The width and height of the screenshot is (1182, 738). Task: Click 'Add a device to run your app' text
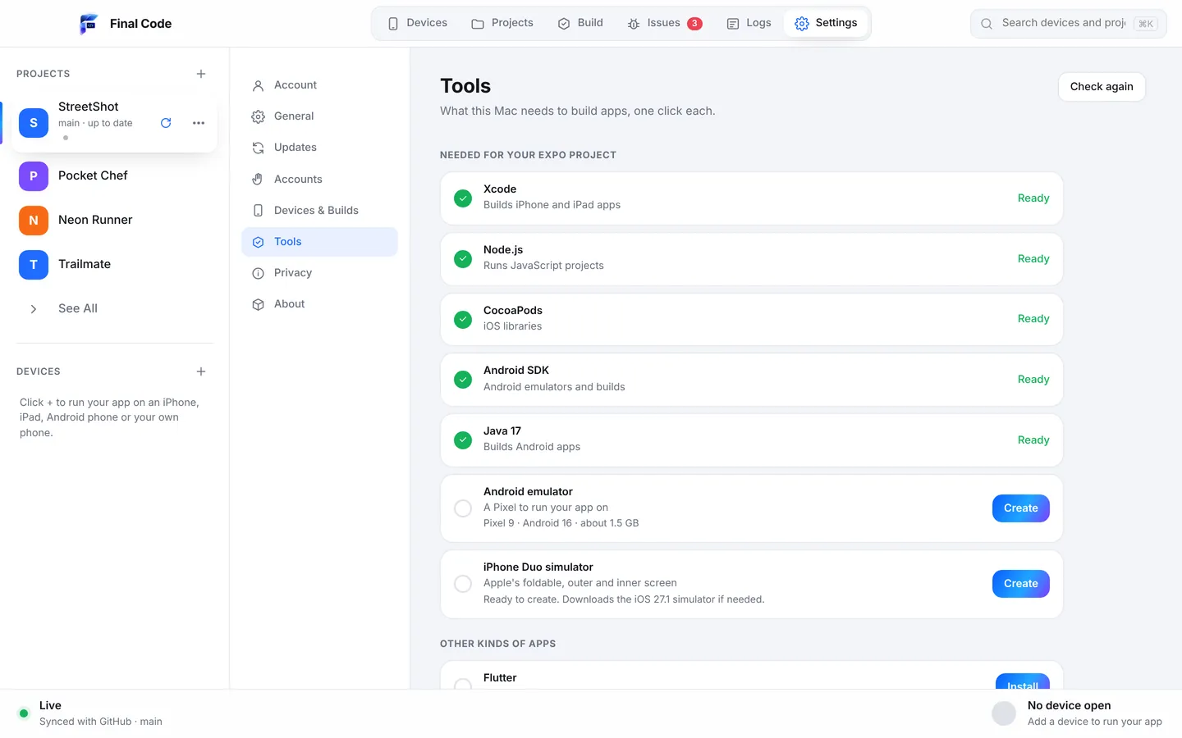[1095, 722]
